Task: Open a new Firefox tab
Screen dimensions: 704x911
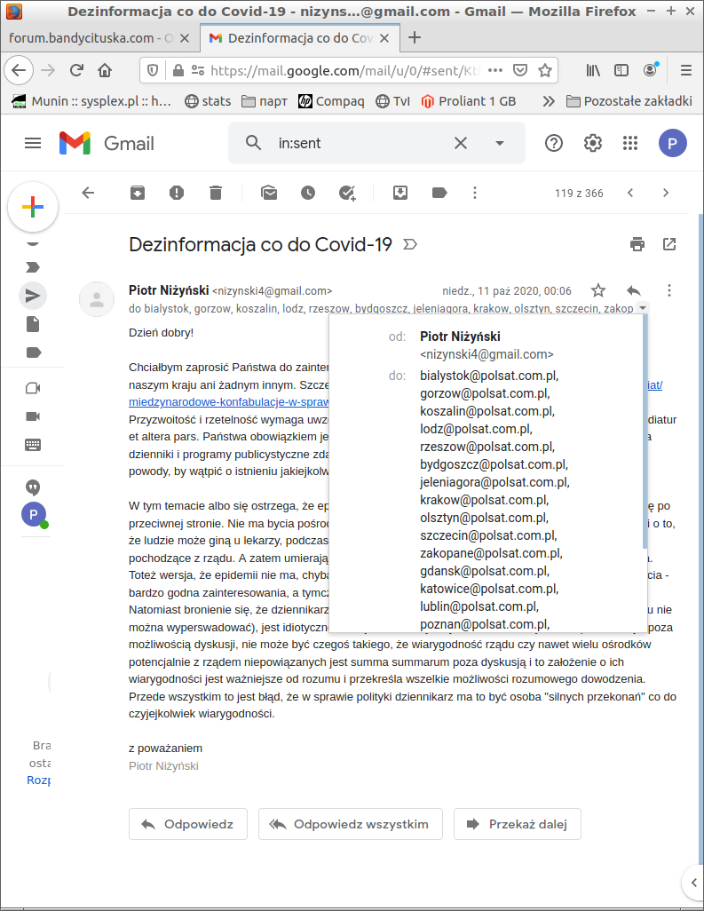Action: point(415,38)
